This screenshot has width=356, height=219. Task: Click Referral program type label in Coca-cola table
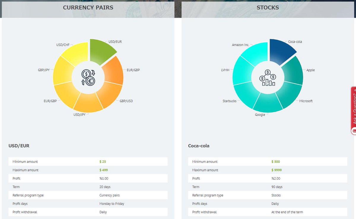[x=208, y=195]
